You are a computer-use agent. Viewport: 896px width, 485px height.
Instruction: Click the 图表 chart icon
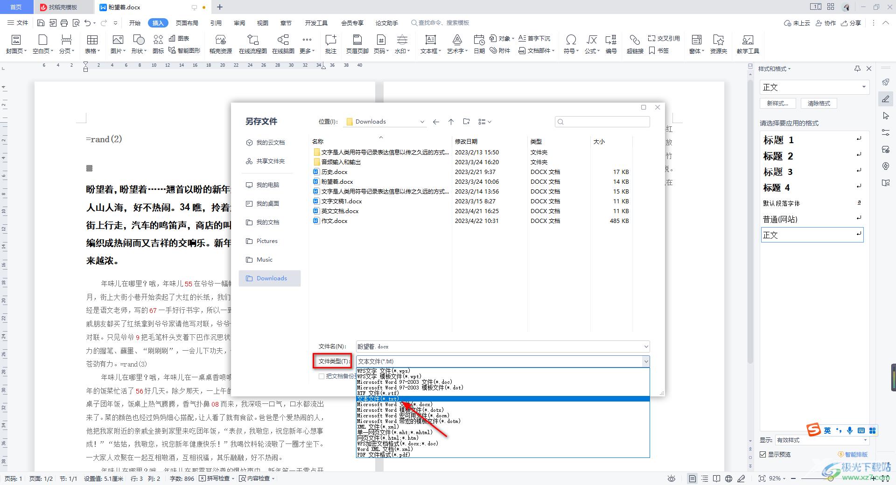tap(179, 38)
